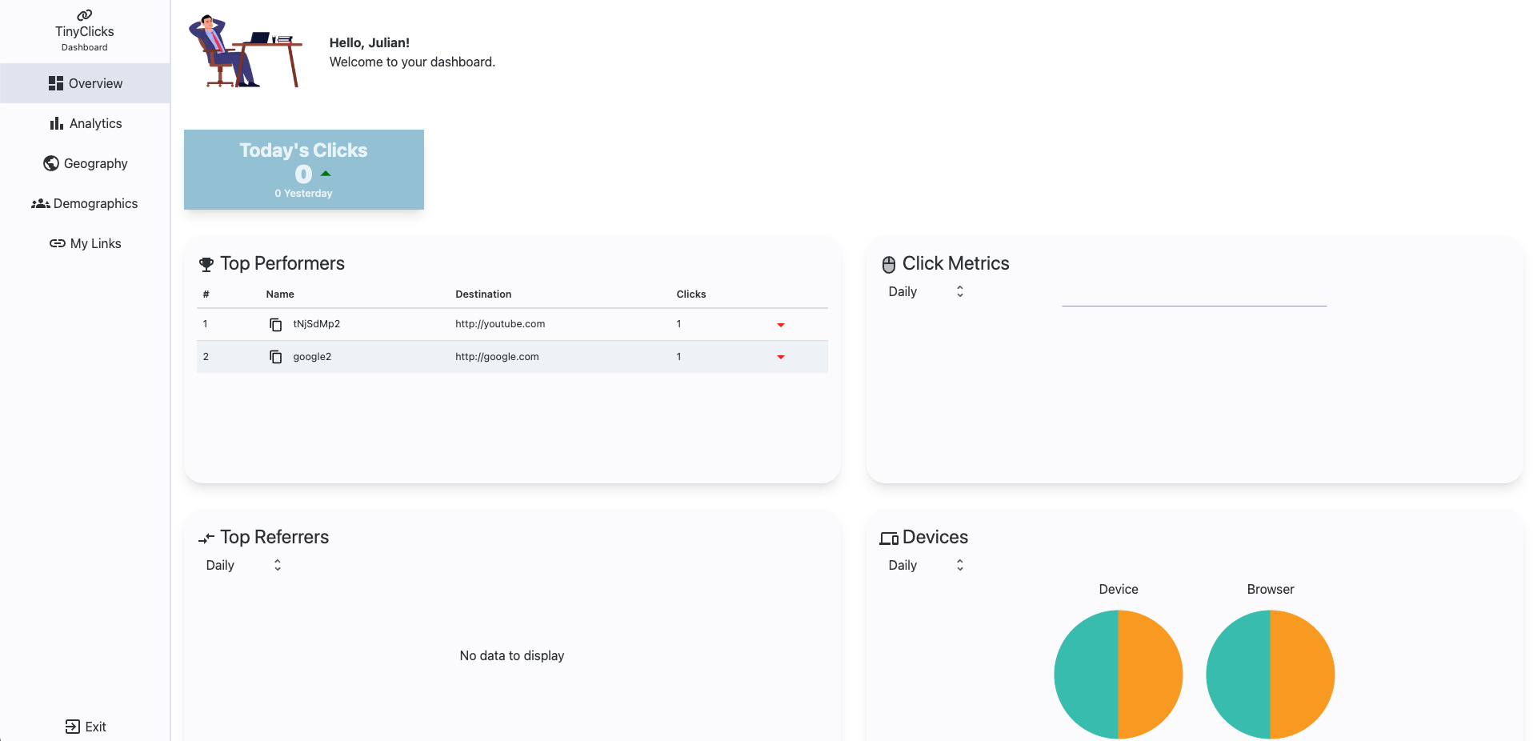Open the Overview section
The height and width of the screenshot is (741, 1533).
pyautogui.click(x=85, y=83)
